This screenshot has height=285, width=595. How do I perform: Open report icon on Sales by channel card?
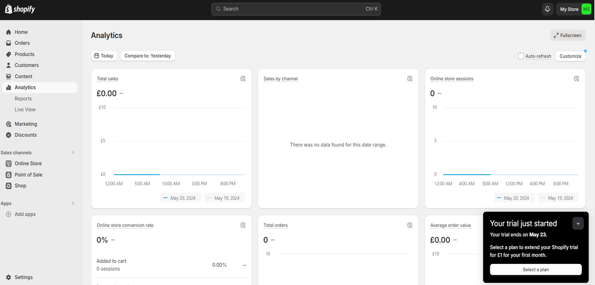click(x=410, y=79)
